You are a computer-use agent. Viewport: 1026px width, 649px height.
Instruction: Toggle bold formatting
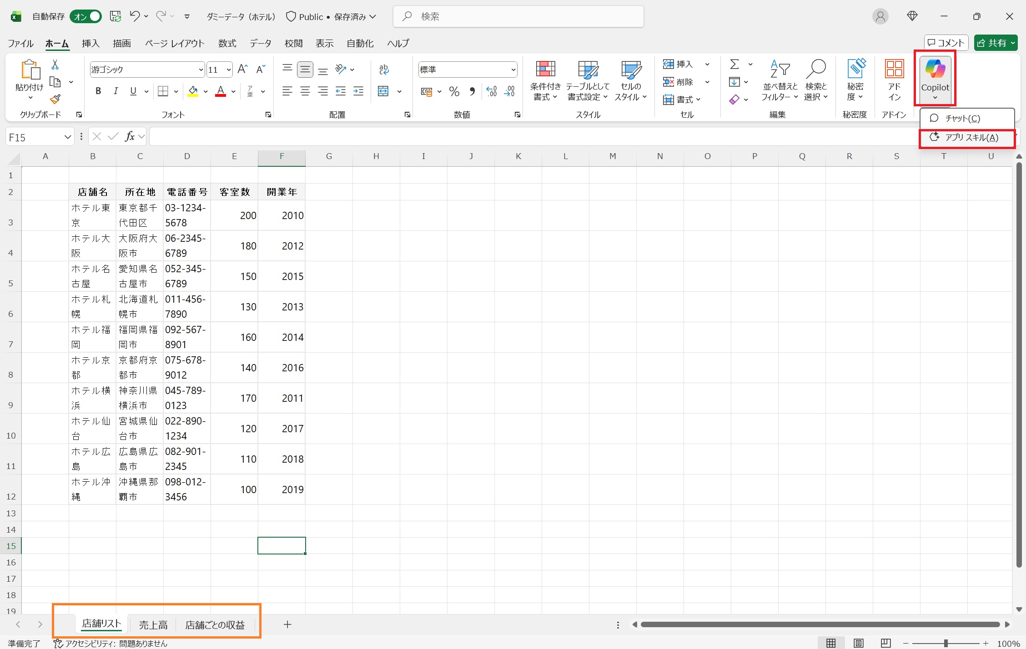coord(98,91)
